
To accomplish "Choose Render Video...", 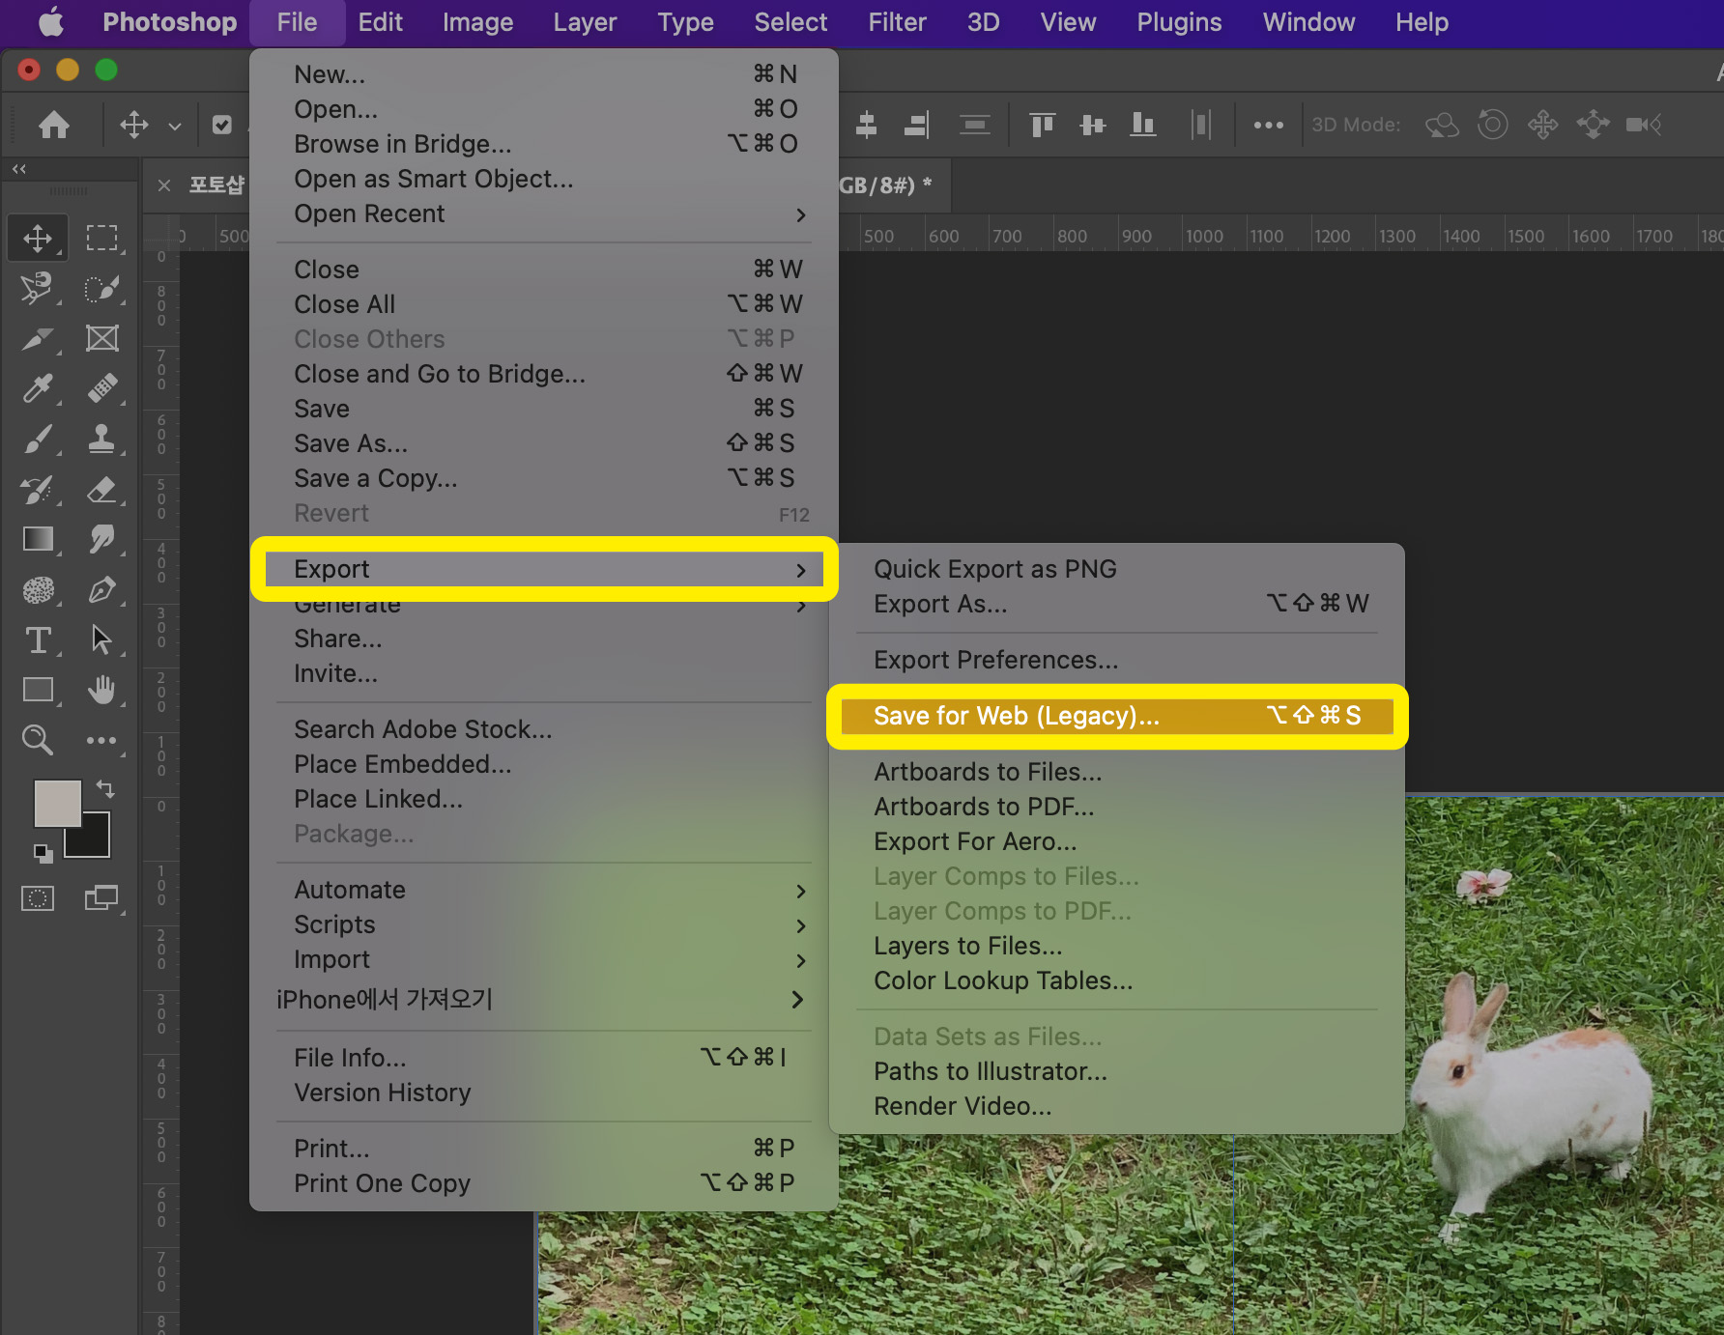I will tap(1116, 1106).
